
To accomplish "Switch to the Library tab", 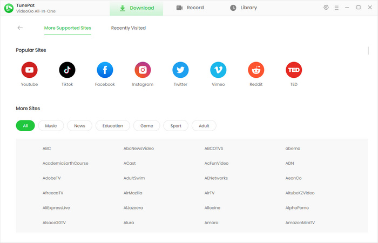I will [x=243, y=8].
